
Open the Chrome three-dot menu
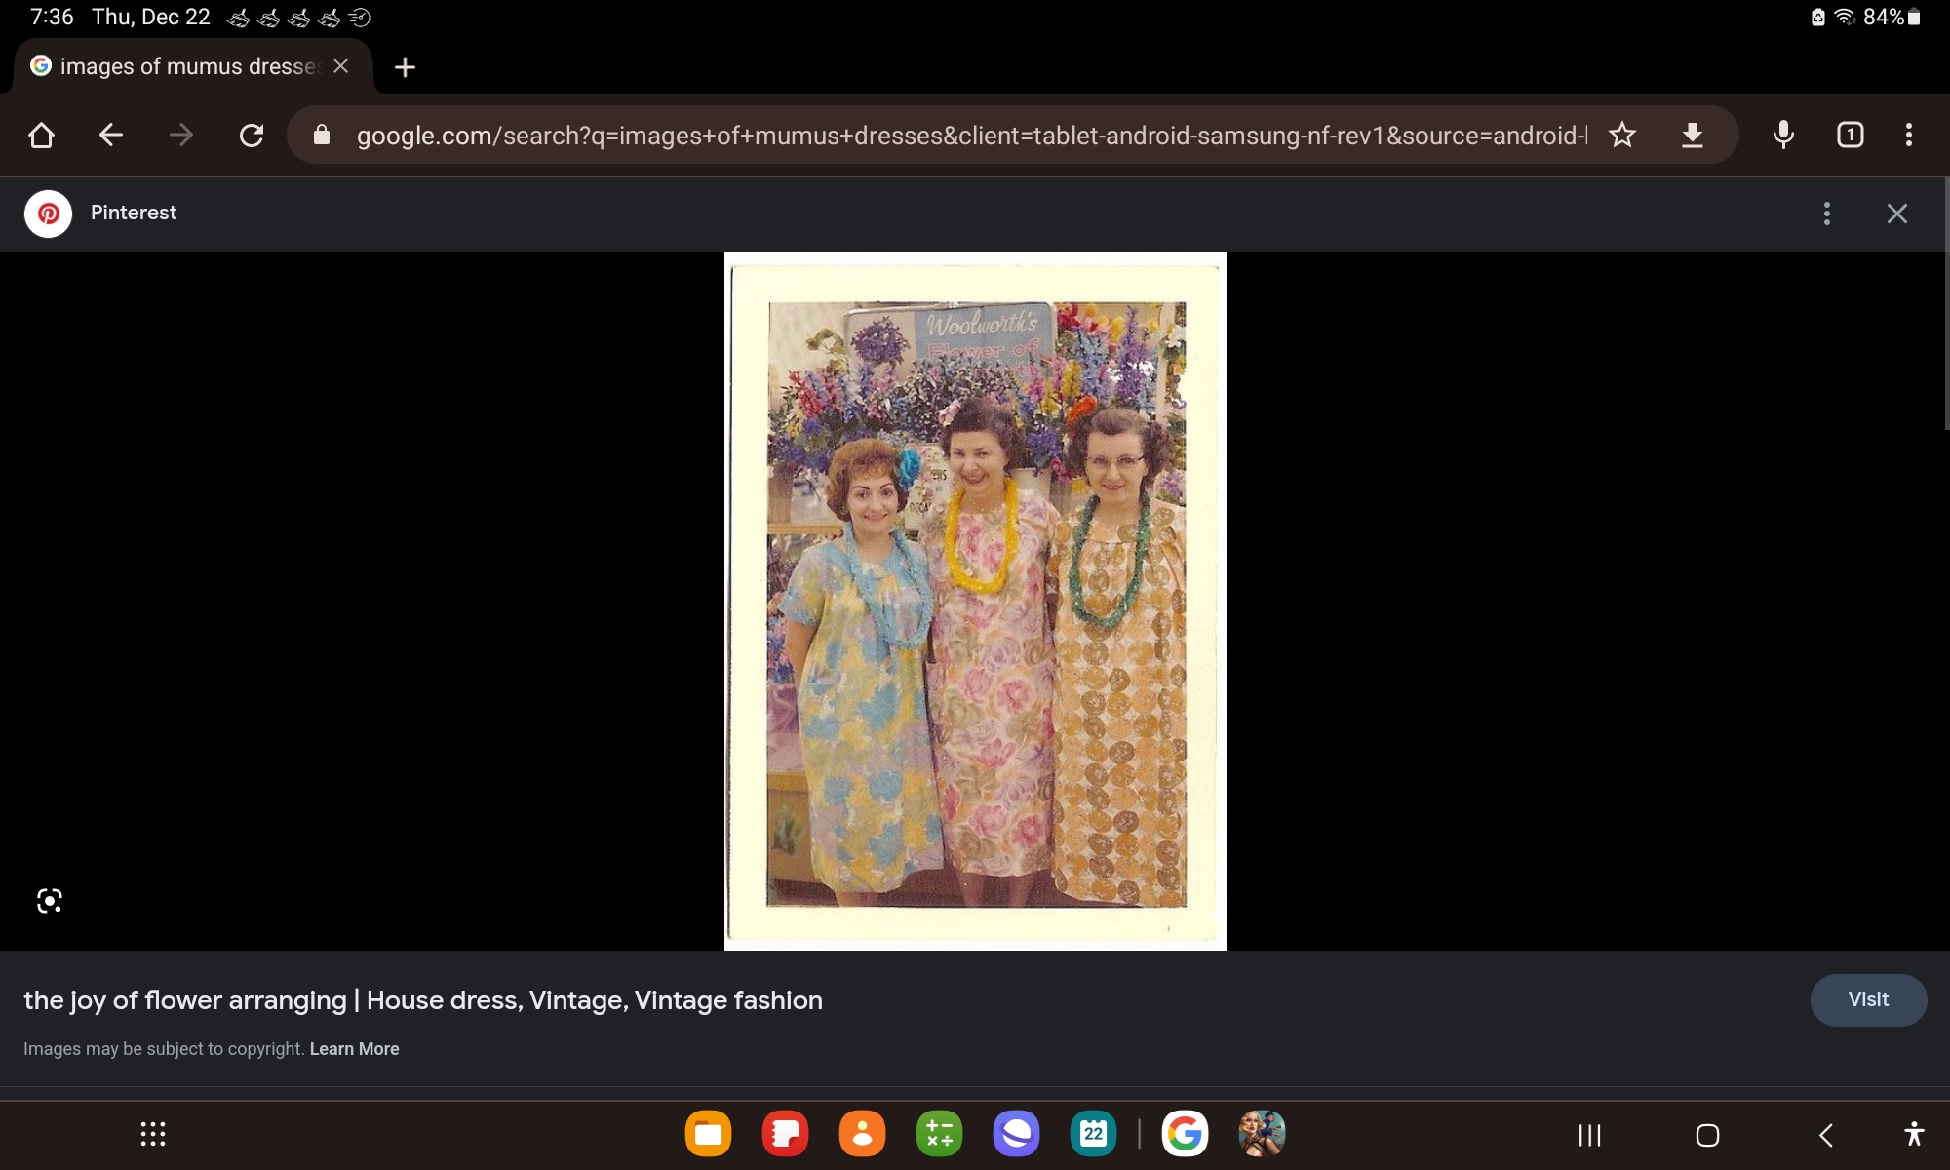[x=1909, y=135]
